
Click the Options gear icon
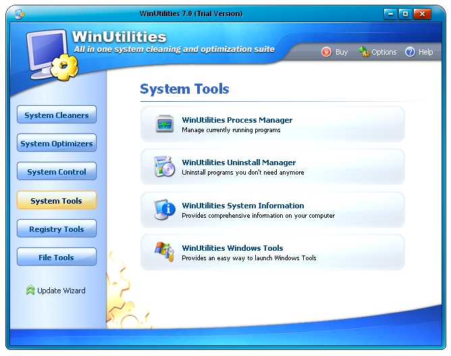[363, 52]
